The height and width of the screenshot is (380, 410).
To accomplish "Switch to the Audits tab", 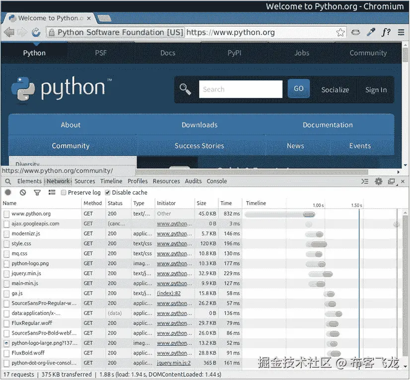I will coord(193,181).
